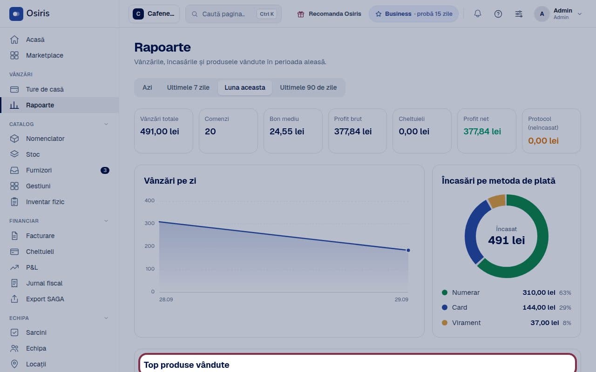Open Echipa in the sidebar
The image size is (596, 372).
pyautogui.click(x=60, y=348)
